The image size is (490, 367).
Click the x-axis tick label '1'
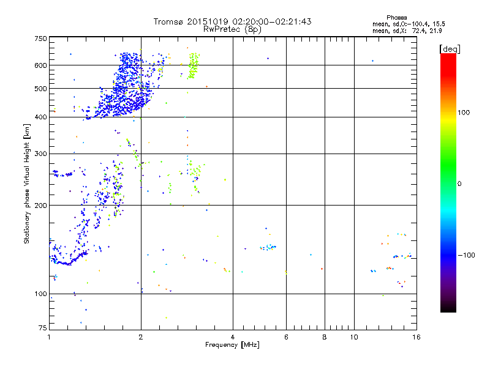tap(49, 337)
